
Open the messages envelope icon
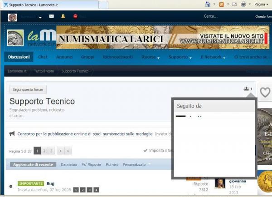coord(51,16)
